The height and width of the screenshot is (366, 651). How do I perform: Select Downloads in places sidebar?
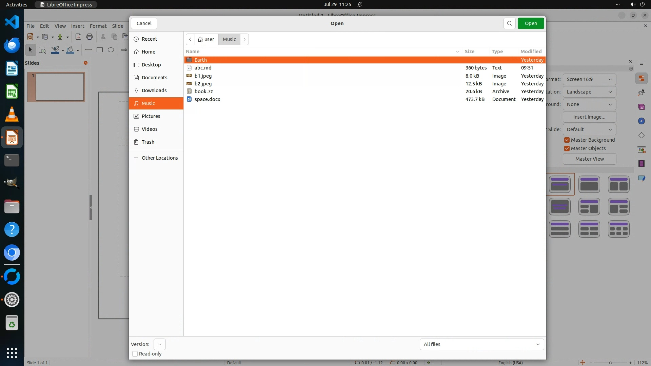tap(154, 90)
